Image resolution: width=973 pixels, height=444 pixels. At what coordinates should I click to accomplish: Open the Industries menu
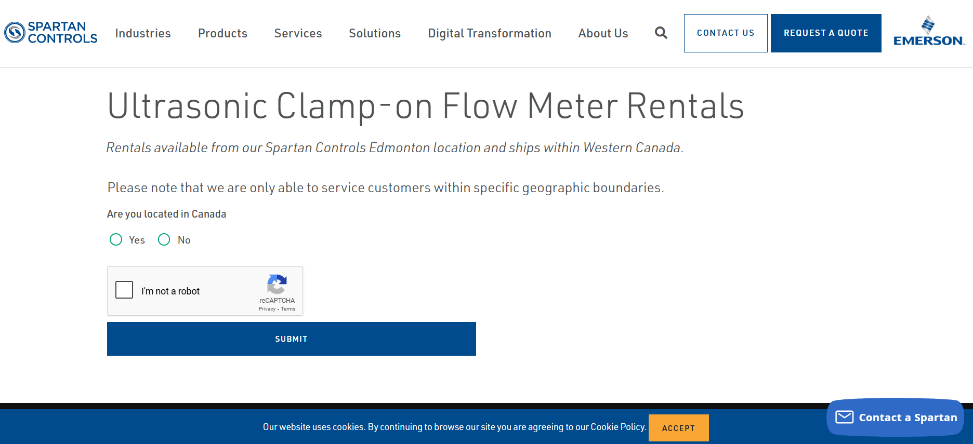tap(142, 33)
